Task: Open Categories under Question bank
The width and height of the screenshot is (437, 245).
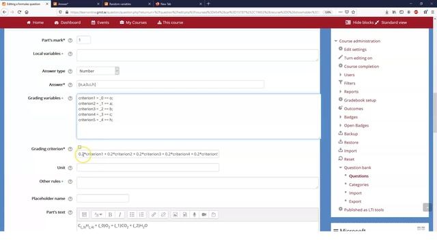Action: point(358,184)
